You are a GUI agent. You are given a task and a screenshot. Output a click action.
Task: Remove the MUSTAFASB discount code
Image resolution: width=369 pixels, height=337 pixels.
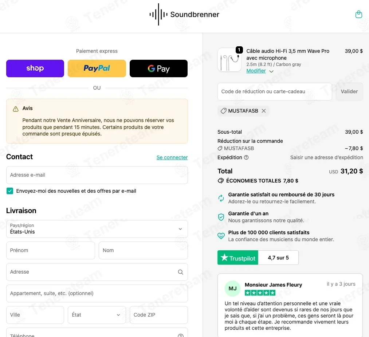pyautogui.click(x=264, y=111)
